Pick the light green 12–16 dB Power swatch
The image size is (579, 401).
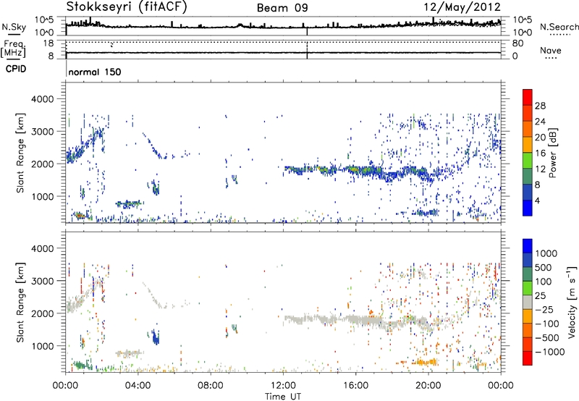[x=528, y=160]
